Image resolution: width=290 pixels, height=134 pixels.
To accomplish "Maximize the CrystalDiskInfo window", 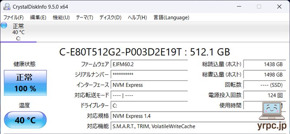I will (x=259, y=7).
